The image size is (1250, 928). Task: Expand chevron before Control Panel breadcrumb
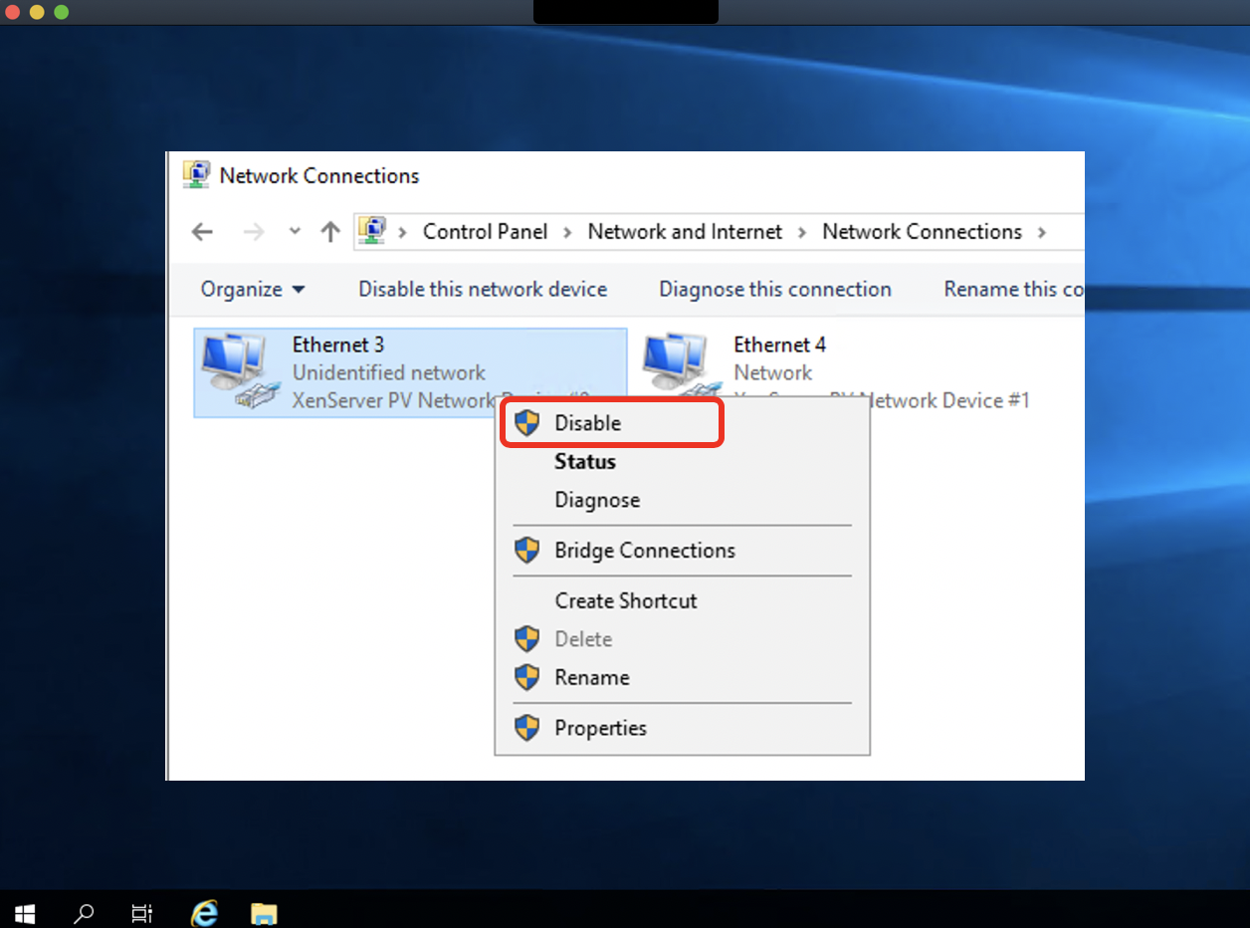coord(403,233)
